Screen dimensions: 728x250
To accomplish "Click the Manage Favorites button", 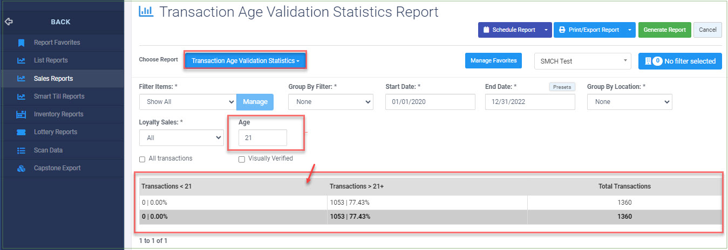I will 493,61.
